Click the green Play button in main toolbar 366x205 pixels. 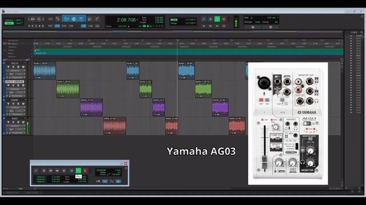pyautogui.click(x=217, y=19)
